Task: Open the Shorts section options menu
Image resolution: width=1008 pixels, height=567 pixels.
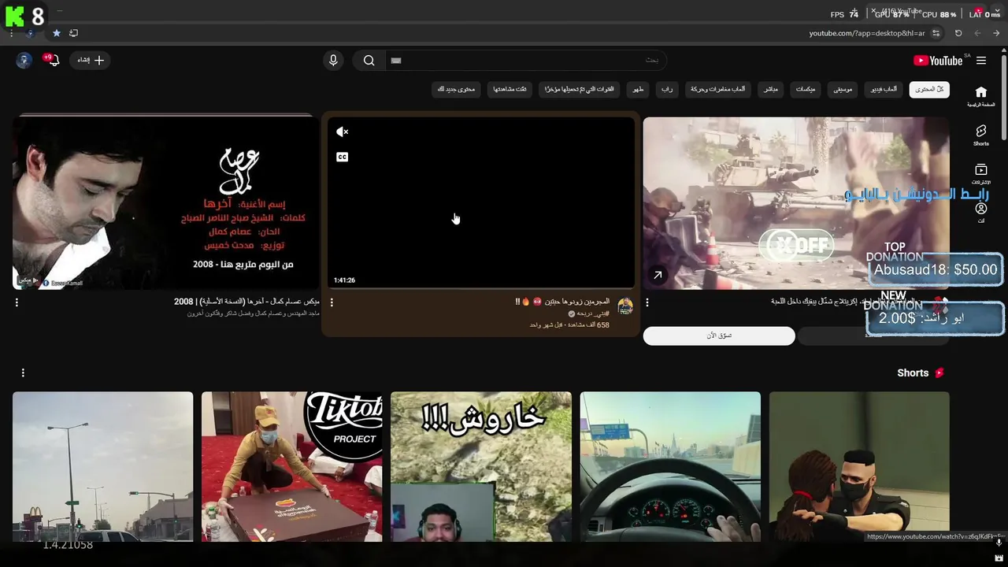Action: 23,372
